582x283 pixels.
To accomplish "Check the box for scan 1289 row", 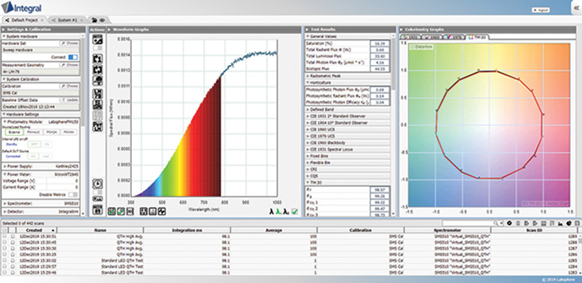I will click(x=5, y=236).
